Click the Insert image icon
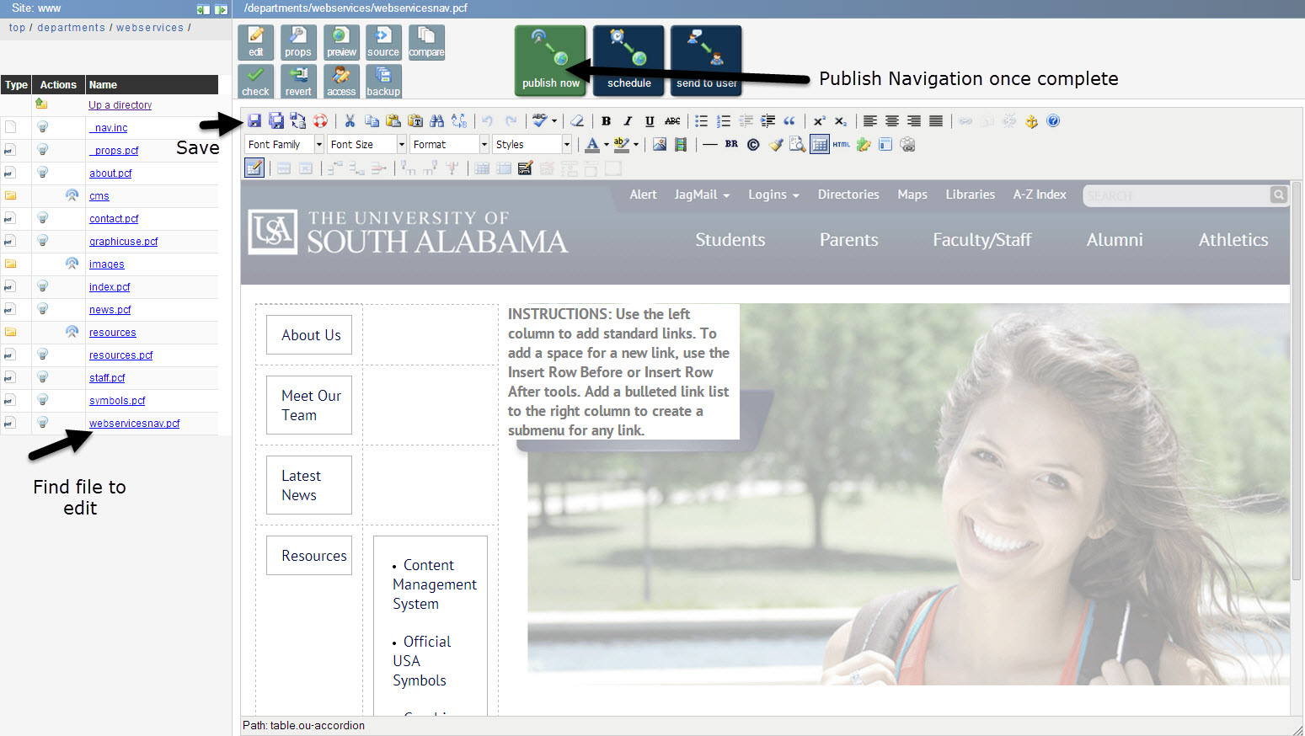The image size is (1305, 736). [660, 145]
